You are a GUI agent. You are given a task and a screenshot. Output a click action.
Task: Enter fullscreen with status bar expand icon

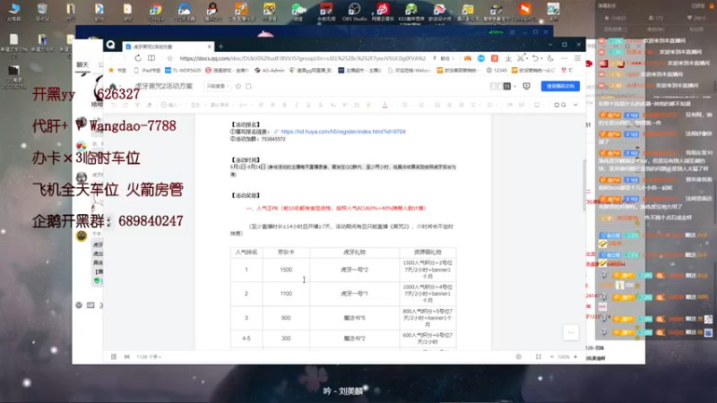pos(539,356)
